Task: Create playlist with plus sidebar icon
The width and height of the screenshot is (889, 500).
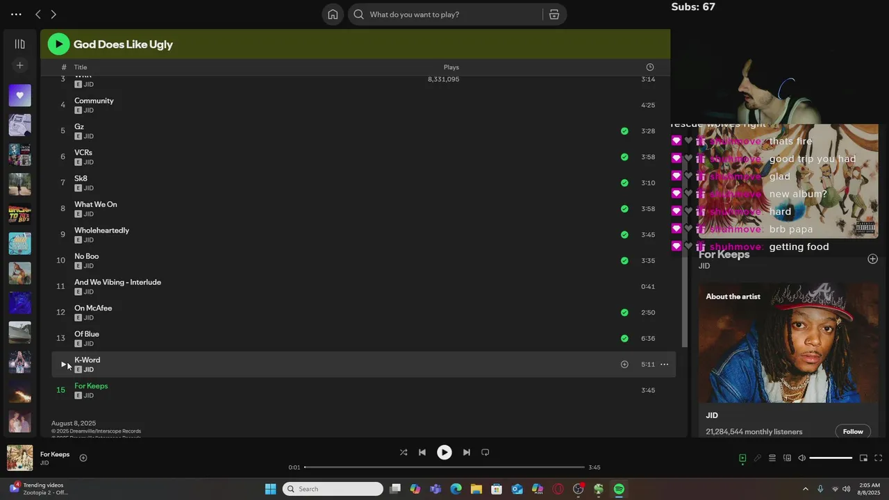Action: tap(19, 65)
